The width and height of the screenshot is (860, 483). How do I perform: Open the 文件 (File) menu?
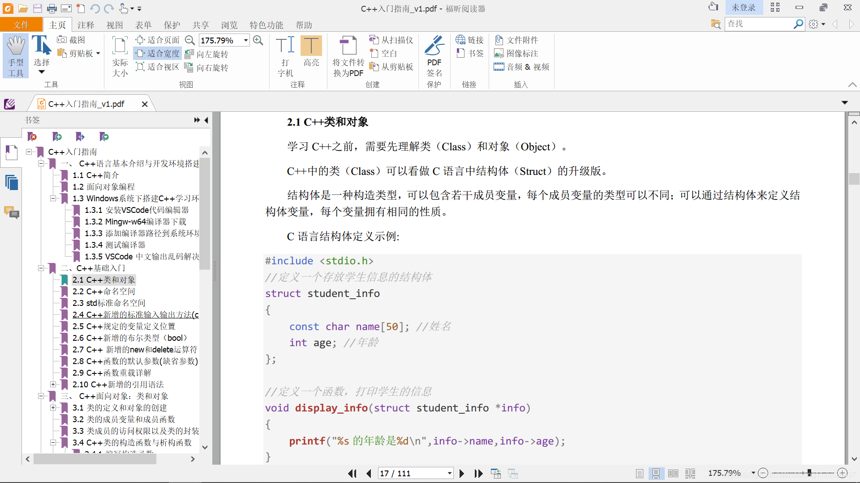pos(21,25)
